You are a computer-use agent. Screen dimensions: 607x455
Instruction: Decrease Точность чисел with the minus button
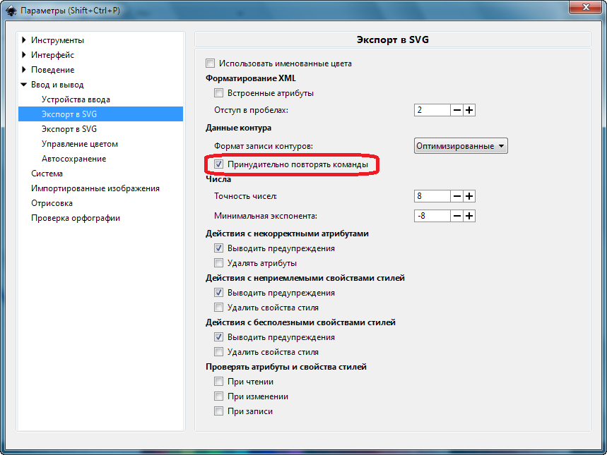[x=457, y=196]
